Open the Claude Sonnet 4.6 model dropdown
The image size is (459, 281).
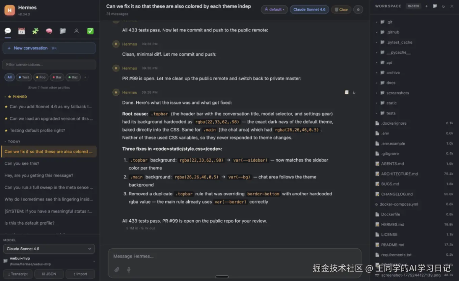pyautogui.click(x=49, y=249)
